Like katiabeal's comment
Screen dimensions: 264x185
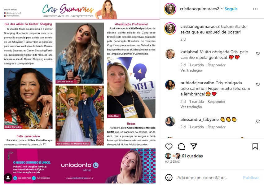coord(258,54)
